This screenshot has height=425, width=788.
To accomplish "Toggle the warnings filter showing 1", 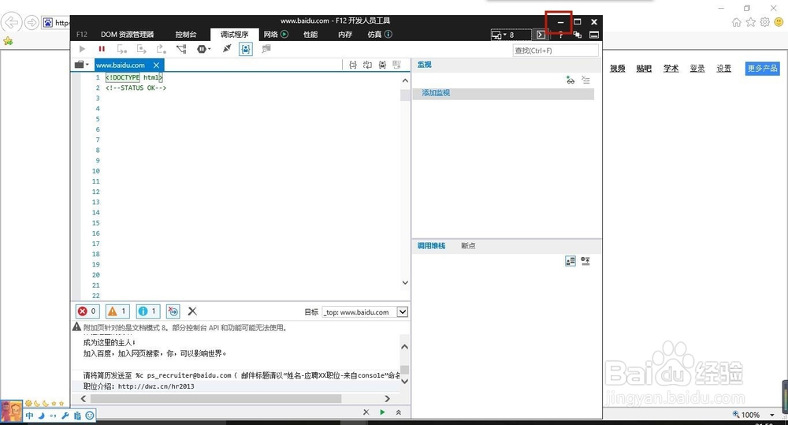I will tap(117, 311).
